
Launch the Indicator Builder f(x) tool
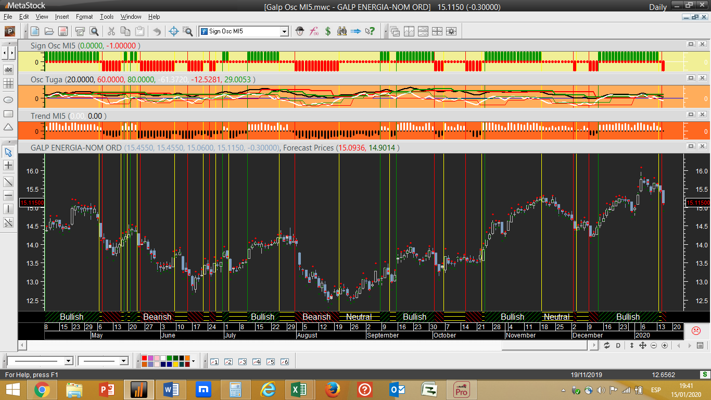[x=314, y=31]
